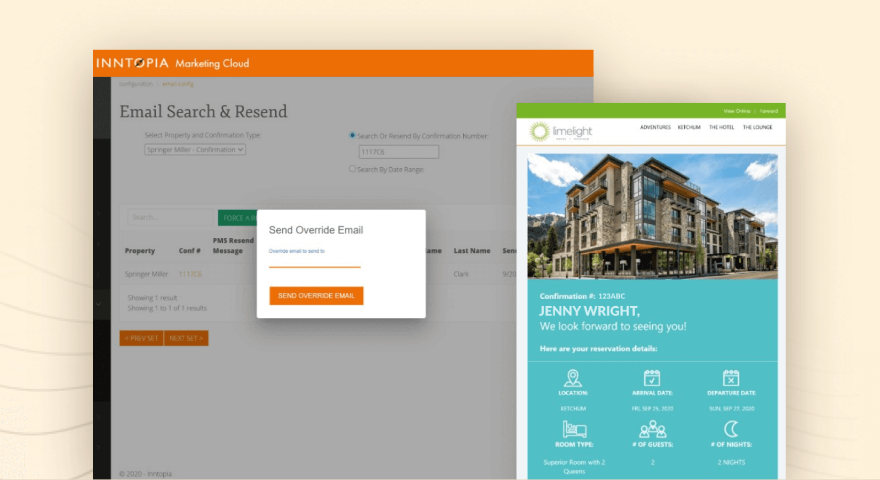Image resolution: width=880 pixels, height=480 pixels.
Task: Go to Next Set of results
Action: [x=186, y=338]
